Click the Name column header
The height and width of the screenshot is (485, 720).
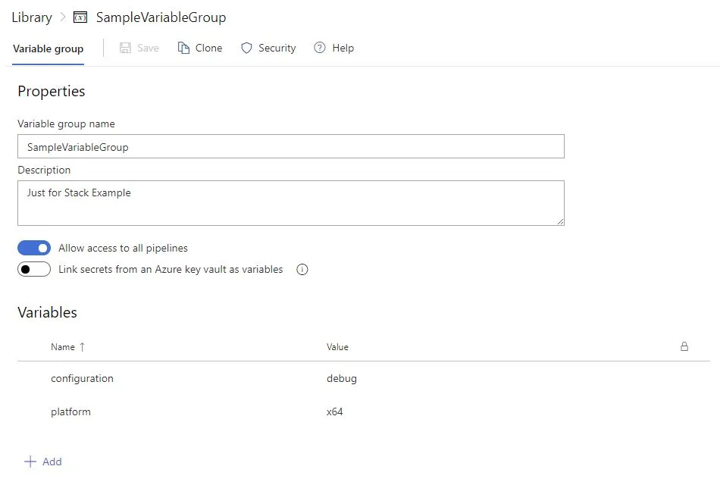point(63,347)
